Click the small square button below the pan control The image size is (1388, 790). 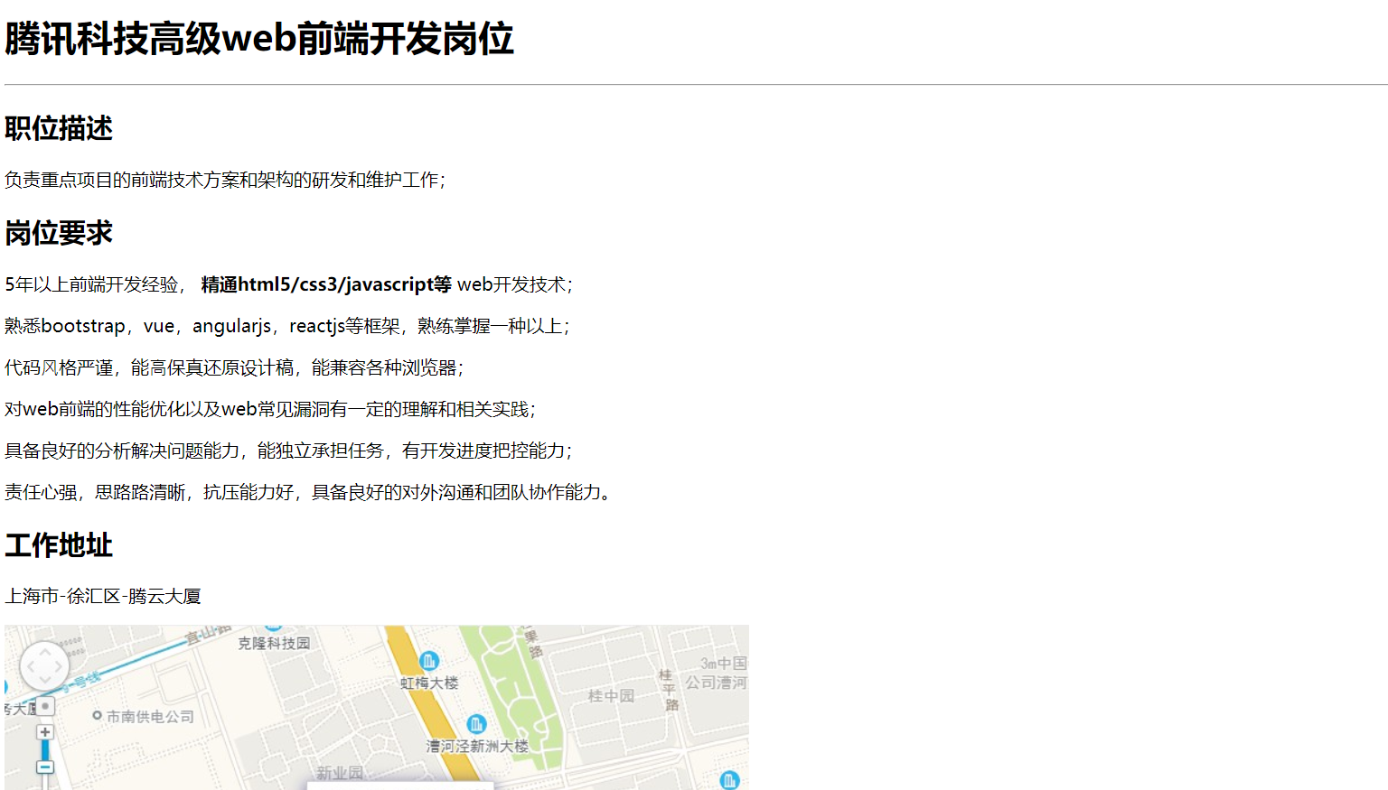[x=45, y=706]
